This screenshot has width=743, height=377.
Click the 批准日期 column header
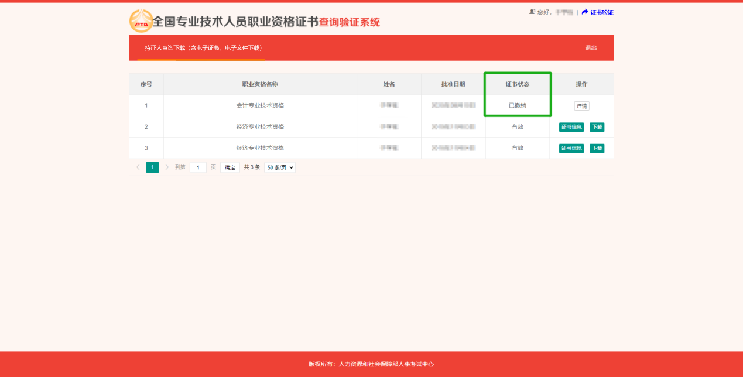453,84
